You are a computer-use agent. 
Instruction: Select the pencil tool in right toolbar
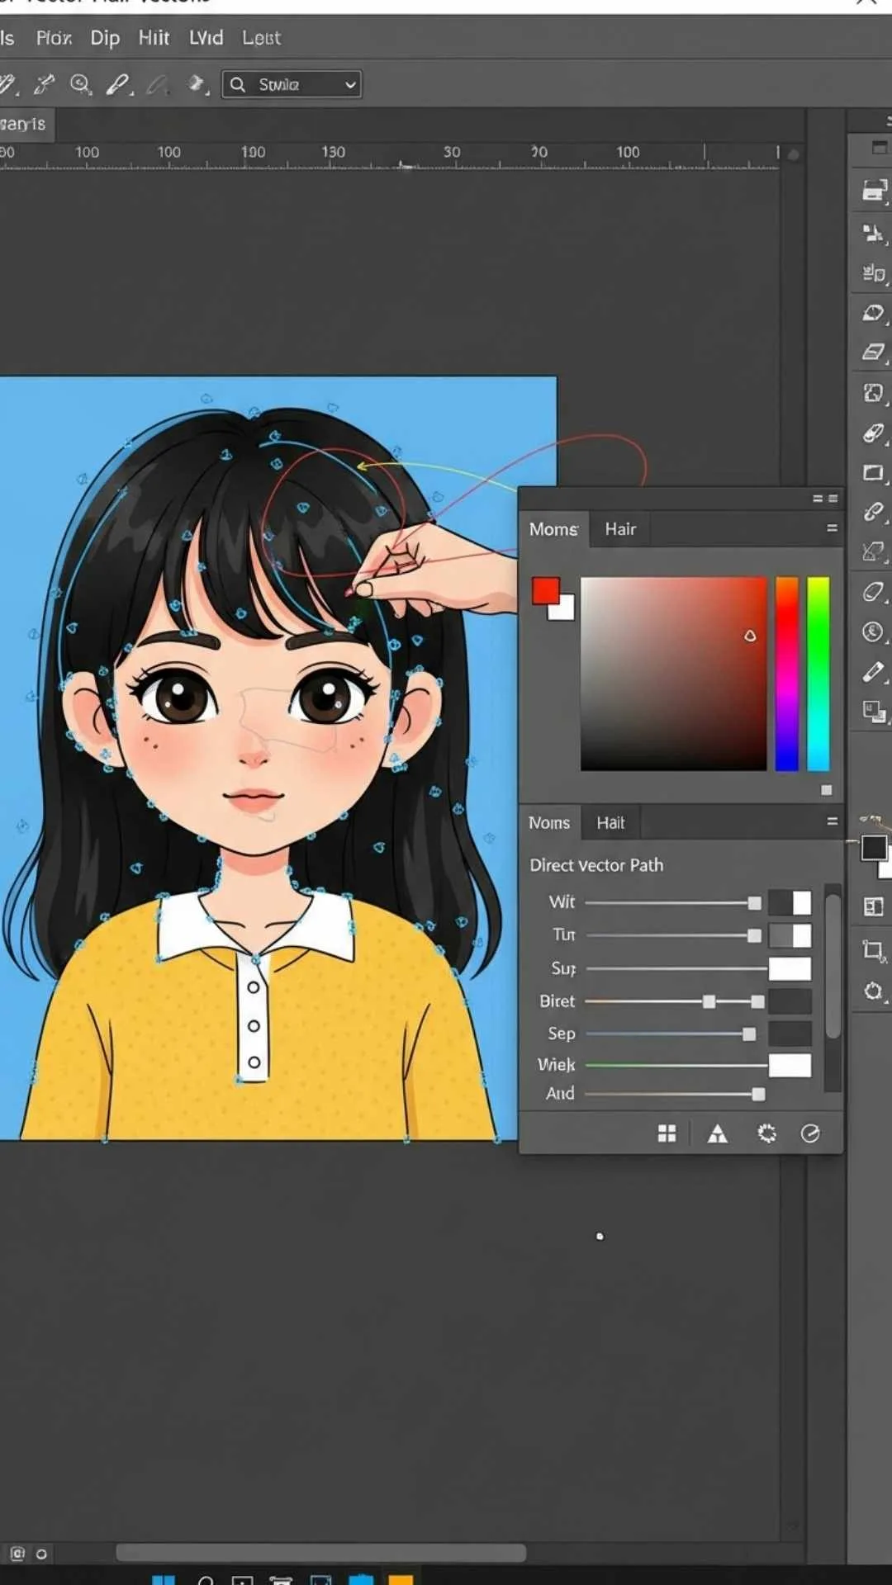pyautogui.click(x=873, y=672)
